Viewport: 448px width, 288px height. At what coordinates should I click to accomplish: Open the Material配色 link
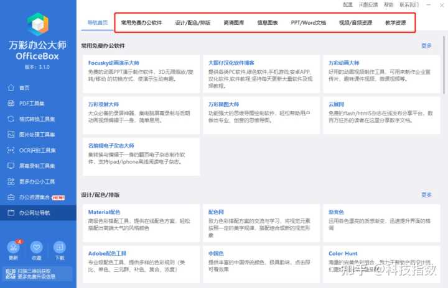click(104, 212)
